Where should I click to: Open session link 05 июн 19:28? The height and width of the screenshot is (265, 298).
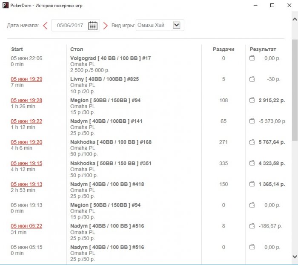[x=26, y=100]
